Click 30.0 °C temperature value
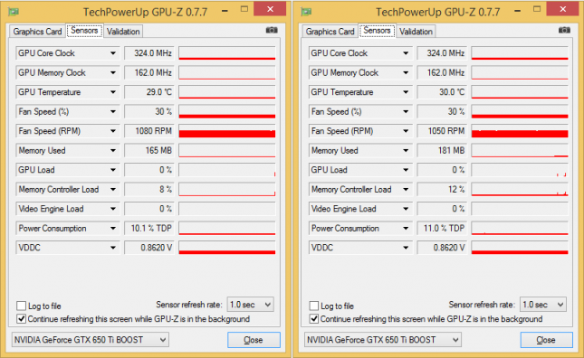This screenshot has width=584, height=358. coord(442,92)
